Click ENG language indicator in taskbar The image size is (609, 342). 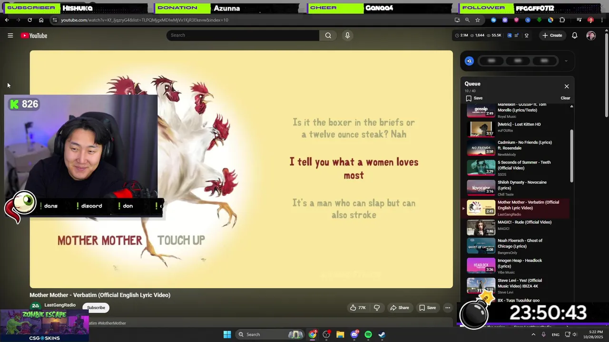click(555, 335)
